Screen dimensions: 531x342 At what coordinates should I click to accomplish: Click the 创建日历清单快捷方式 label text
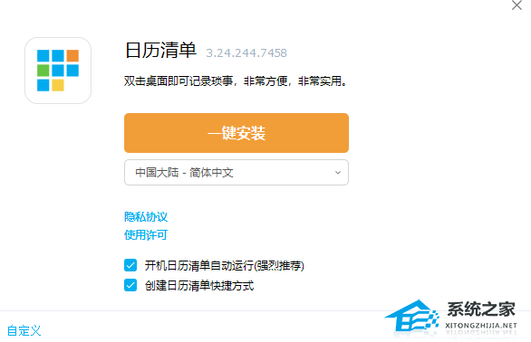(199, 286)
